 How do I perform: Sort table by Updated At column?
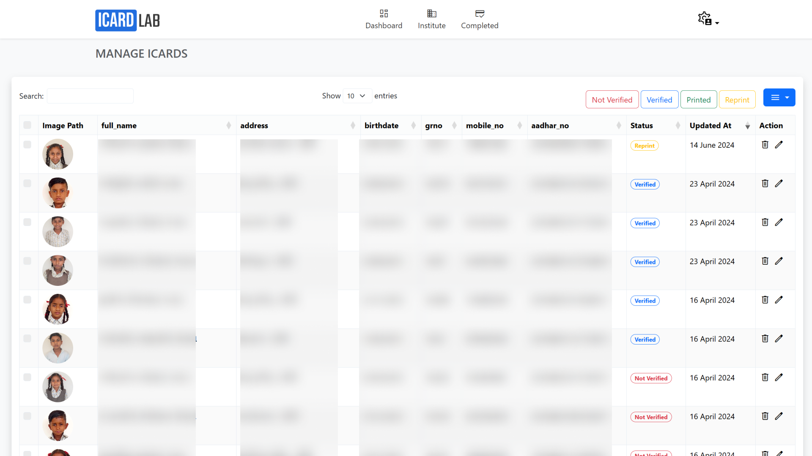720,125
